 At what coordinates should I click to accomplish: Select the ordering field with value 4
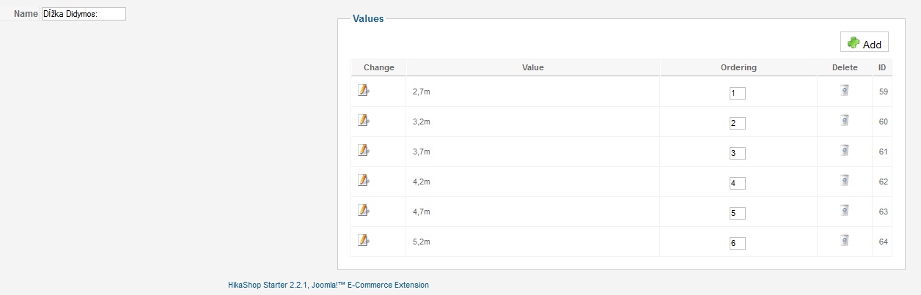pyautogui.click(x=737, y=183)
